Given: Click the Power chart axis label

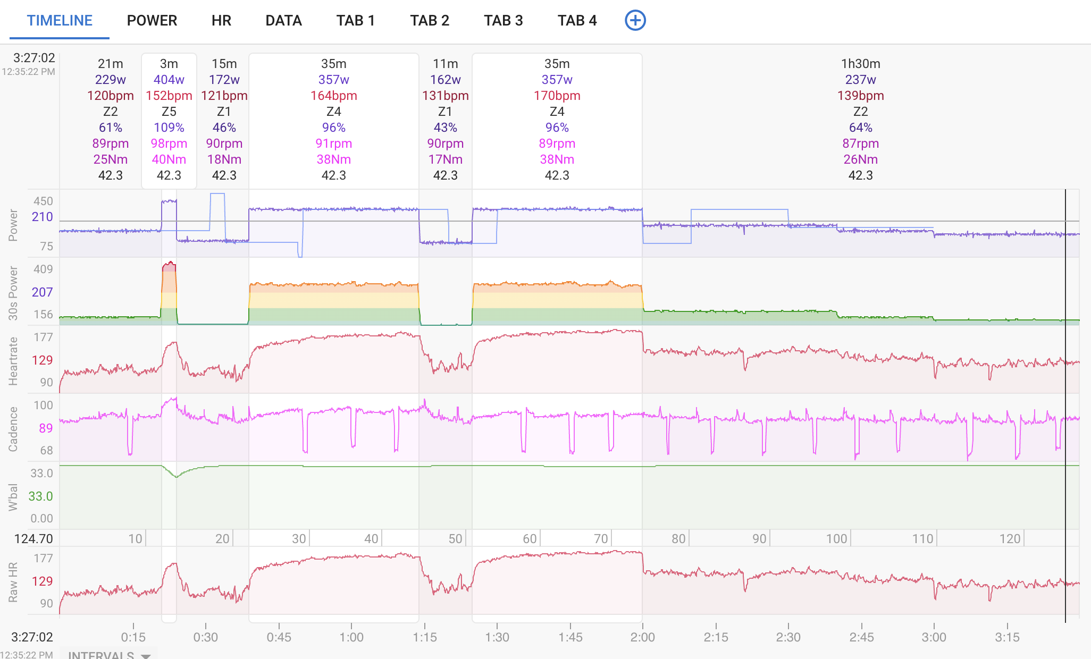Looking at the screenshot, I should 13,225.
